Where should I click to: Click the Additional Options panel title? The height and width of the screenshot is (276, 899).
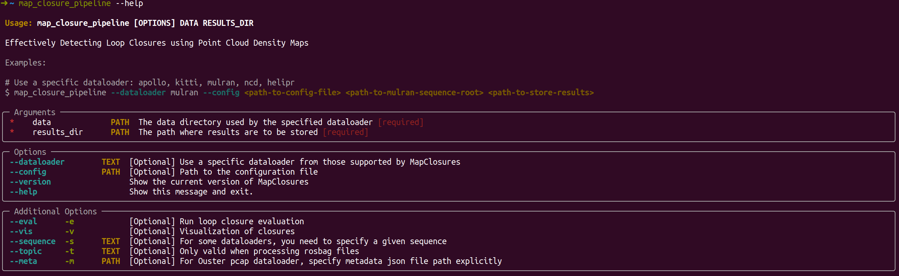point(55,212)
